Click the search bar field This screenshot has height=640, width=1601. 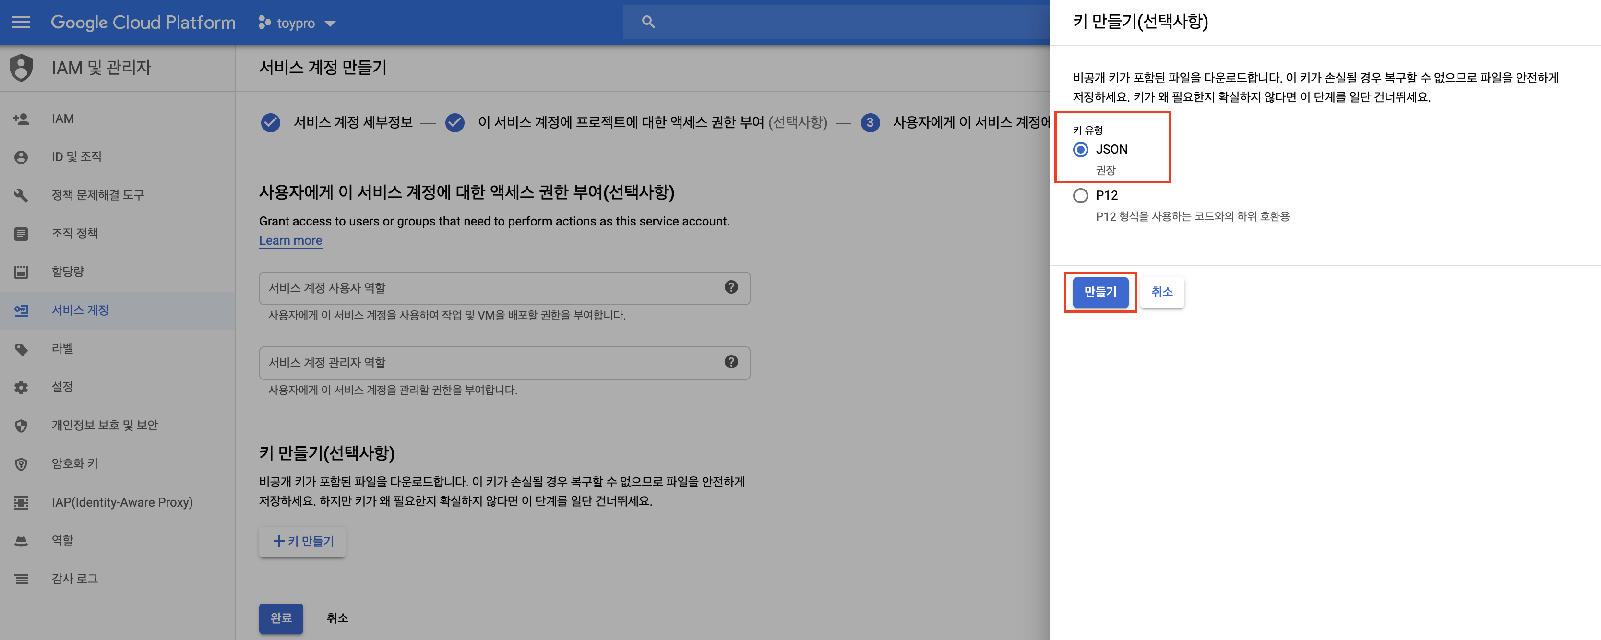[836, 23]
